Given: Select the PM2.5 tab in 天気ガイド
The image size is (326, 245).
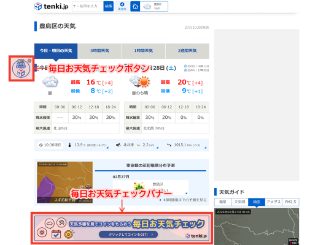Looking at the screenshot, I should coord(290,202).
